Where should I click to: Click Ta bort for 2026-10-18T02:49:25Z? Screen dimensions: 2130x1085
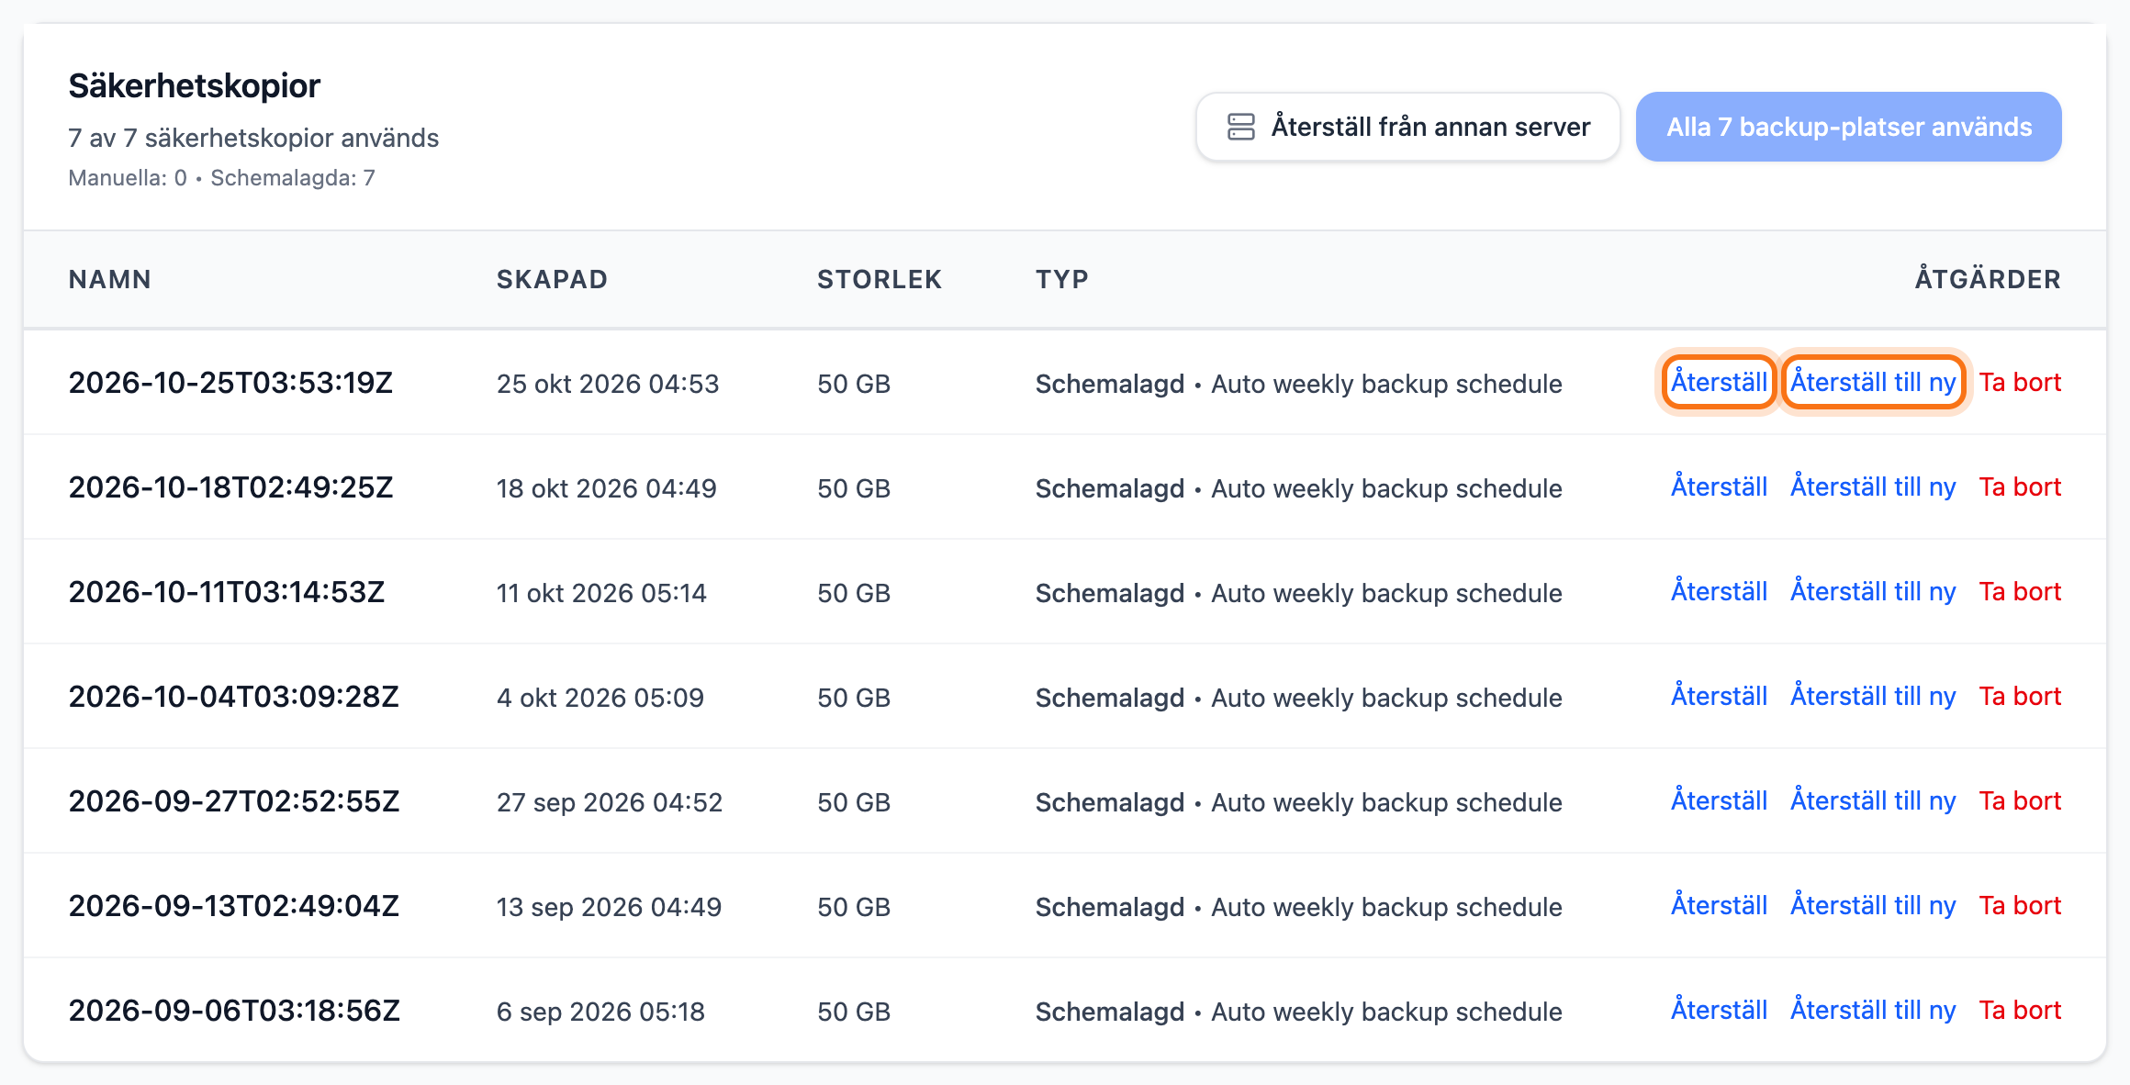coord(2020,487)
